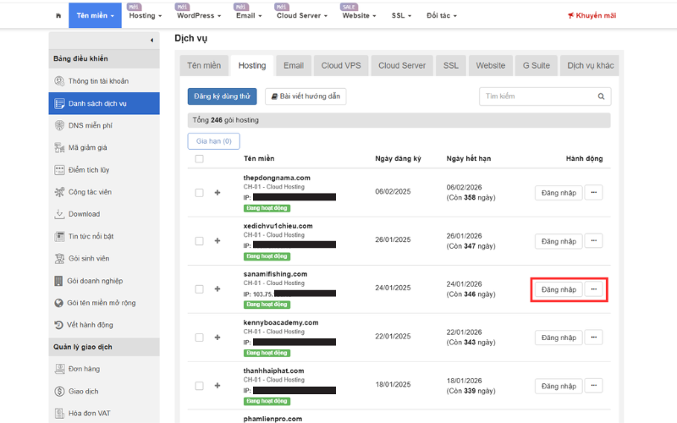
Task: Open Giao dịch in sidebar
Action: 104,392
